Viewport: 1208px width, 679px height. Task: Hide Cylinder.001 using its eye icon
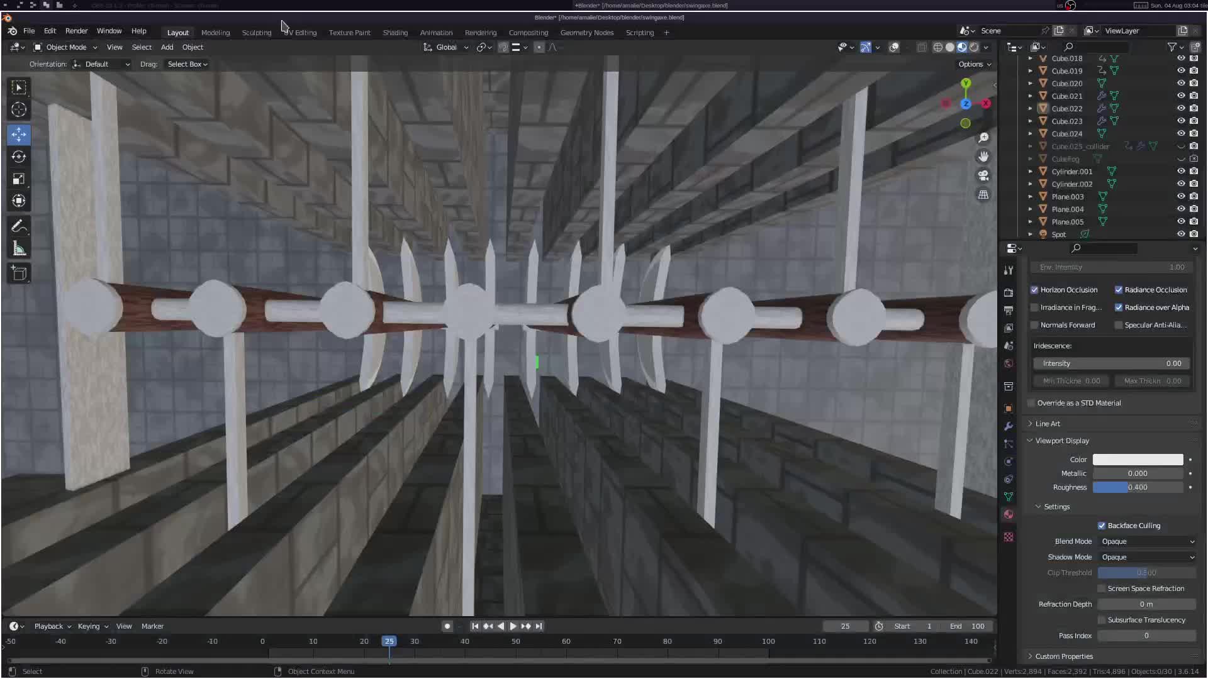pos(1181,171)
